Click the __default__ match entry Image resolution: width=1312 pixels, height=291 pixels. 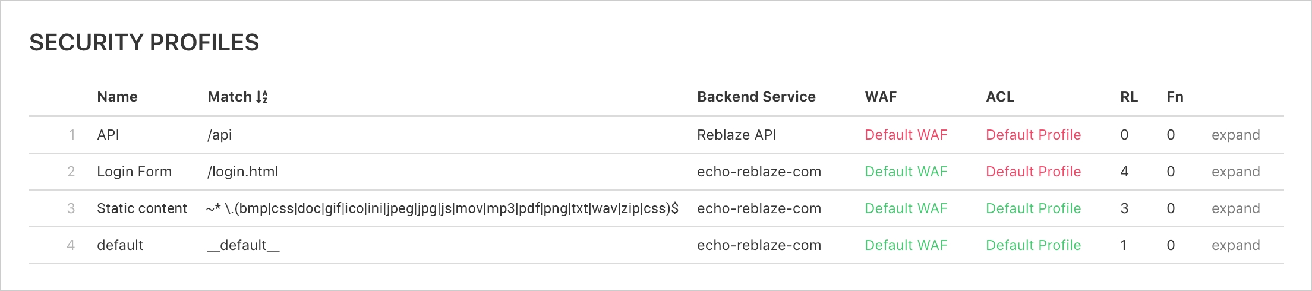click(243, 245)
